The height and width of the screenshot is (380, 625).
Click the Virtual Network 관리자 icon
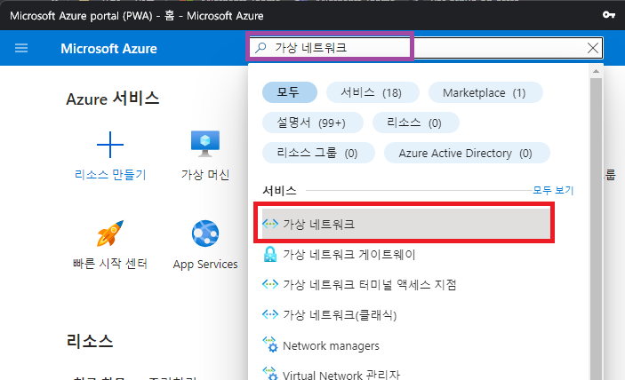(x=270, y=374)
